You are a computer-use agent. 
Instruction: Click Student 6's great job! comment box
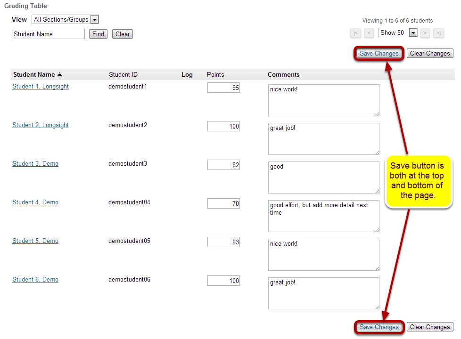(324, 293)
